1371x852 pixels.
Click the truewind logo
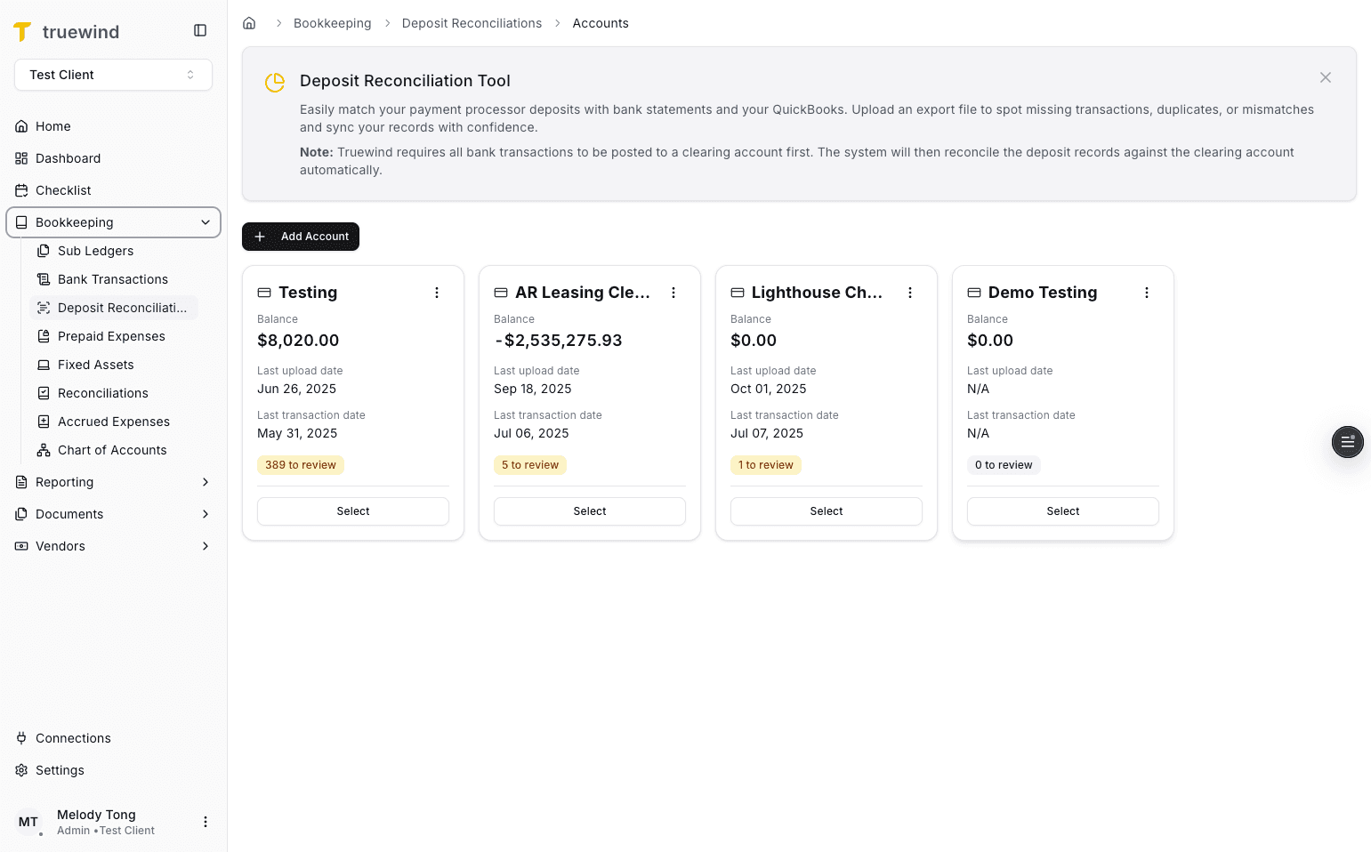[x=67, y=30]
